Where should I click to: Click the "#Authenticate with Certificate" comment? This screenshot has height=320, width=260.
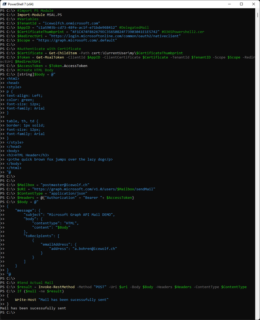[x=49, y=49]
